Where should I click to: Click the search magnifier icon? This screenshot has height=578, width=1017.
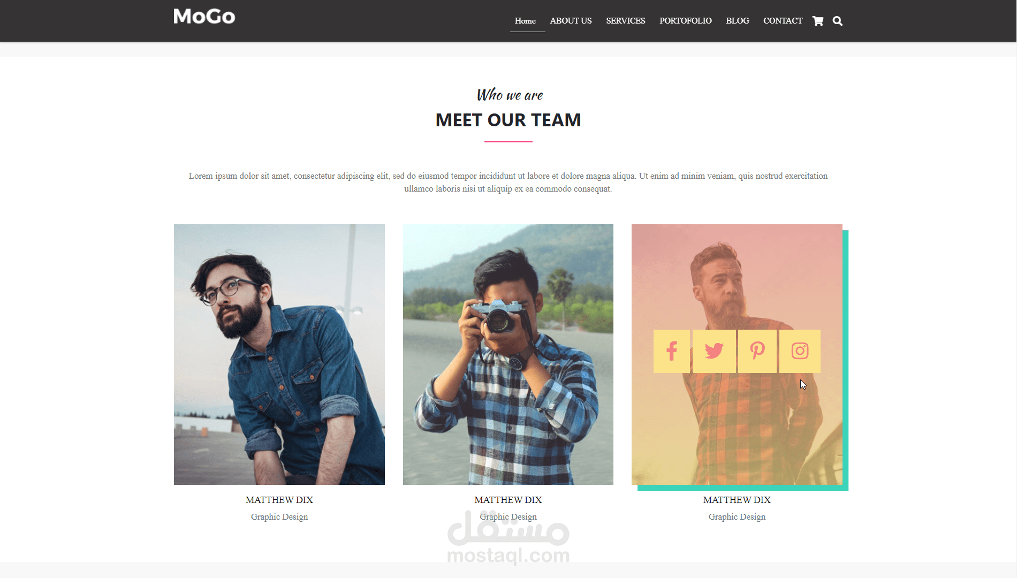pyautogui.click(x=838, y=21)
